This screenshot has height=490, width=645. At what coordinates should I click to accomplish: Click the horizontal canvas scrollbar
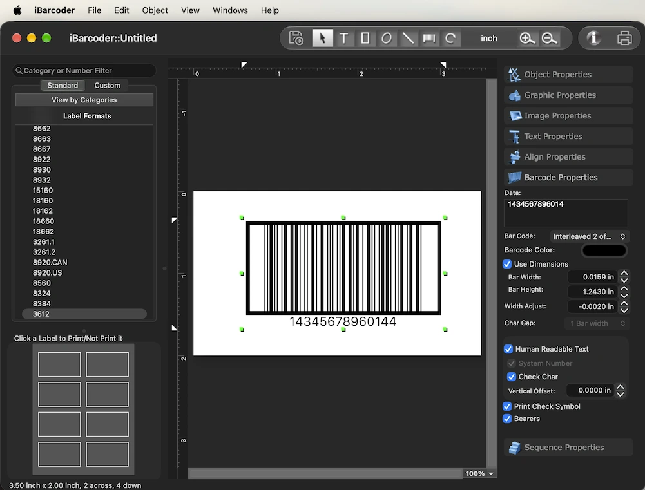pyautogui.click(x=325, y=473)
